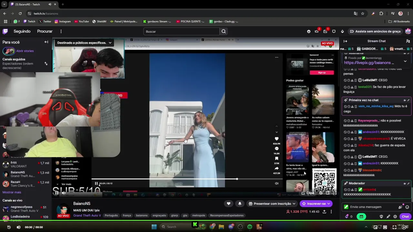Open the moderator shield icon in chat
Screen dimensions: 413x232
coord(381,217)
